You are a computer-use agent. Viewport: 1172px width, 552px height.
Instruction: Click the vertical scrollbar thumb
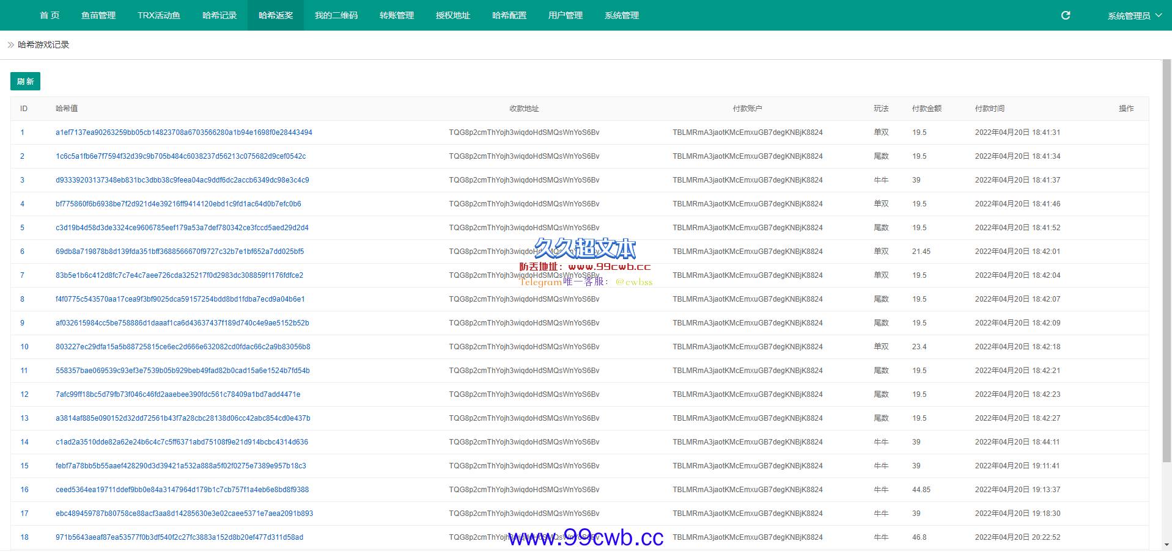(x=1166, y=261)
